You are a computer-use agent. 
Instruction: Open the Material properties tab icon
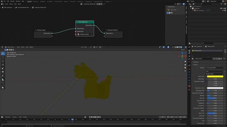pos(189,86)
